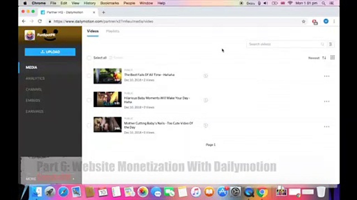Click monetization icon for The Best Fails video
Image resolution: width=357 pixels, height=200 pixels.
[x=206, y=76]
